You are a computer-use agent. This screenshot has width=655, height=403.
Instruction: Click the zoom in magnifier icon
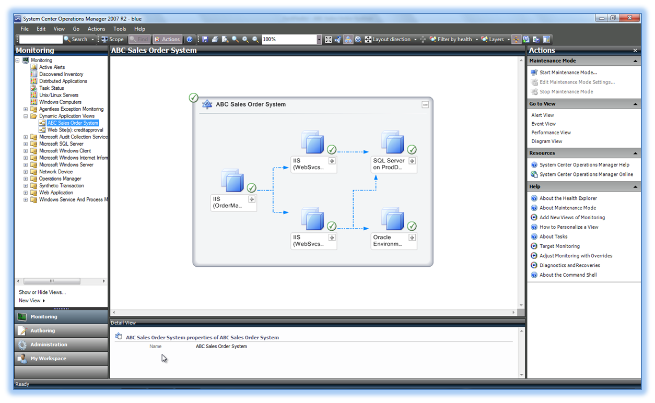pos(245,39)
